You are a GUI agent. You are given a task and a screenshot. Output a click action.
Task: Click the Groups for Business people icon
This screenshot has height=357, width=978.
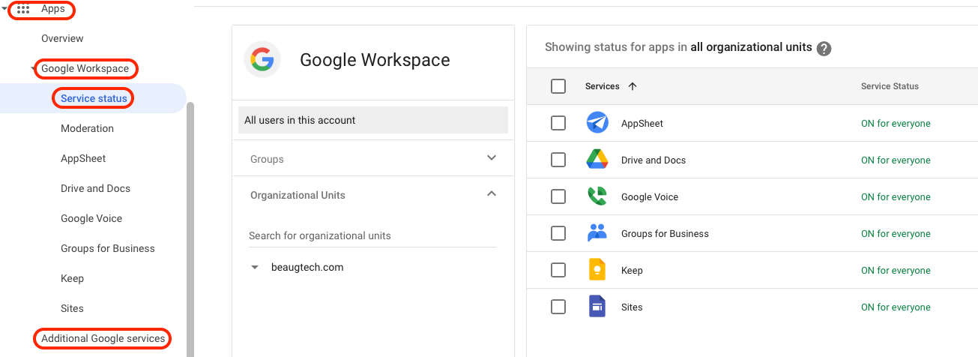[x=597, y=233]
